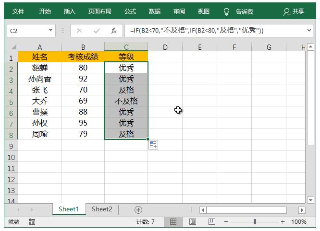Switch to Page Layout view in the status bar
The width and height of the screenshot is (320, 231).
click(192, 221)
